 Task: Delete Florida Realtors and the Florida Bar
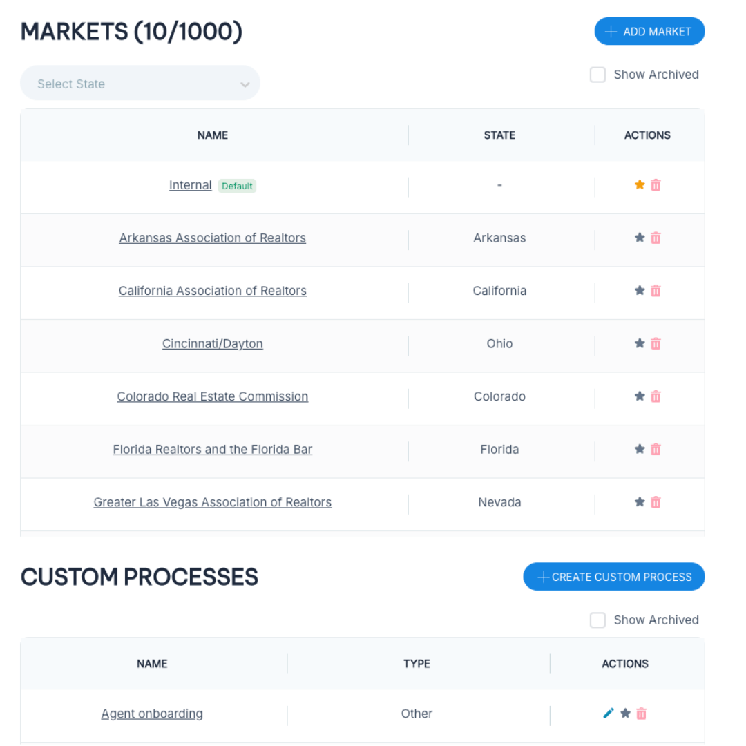coord(656,449)
